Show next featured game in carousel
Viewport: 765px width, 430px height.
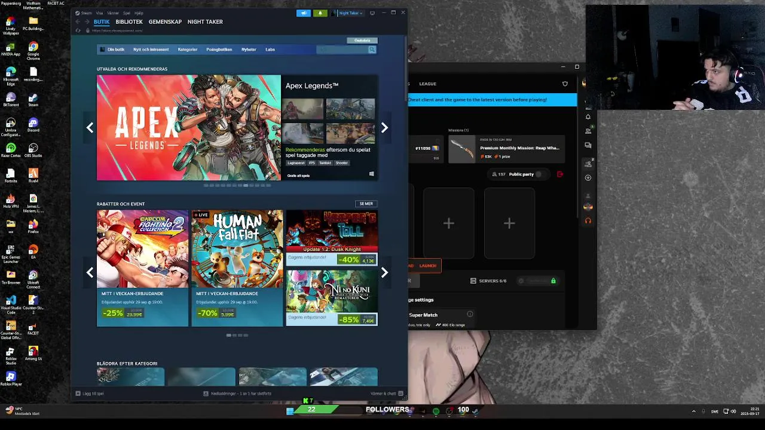[384, 127]
